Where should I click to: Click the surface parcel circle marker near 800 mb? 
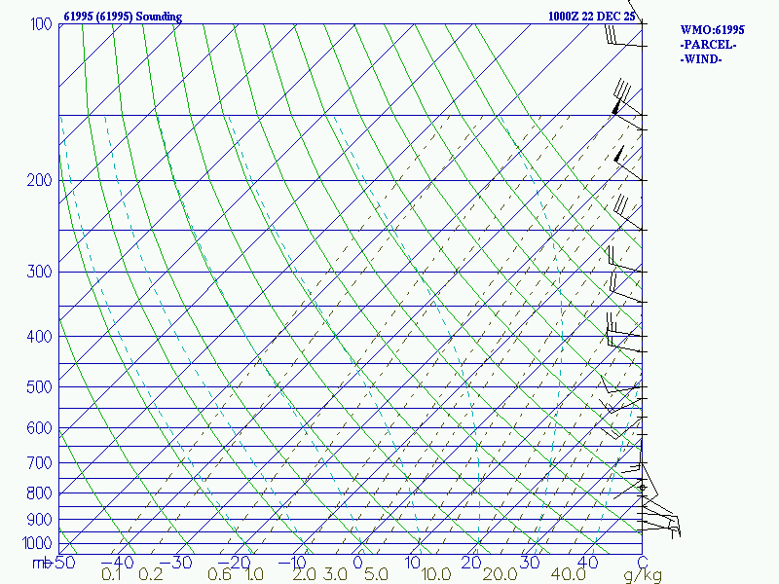coord(642,488)
